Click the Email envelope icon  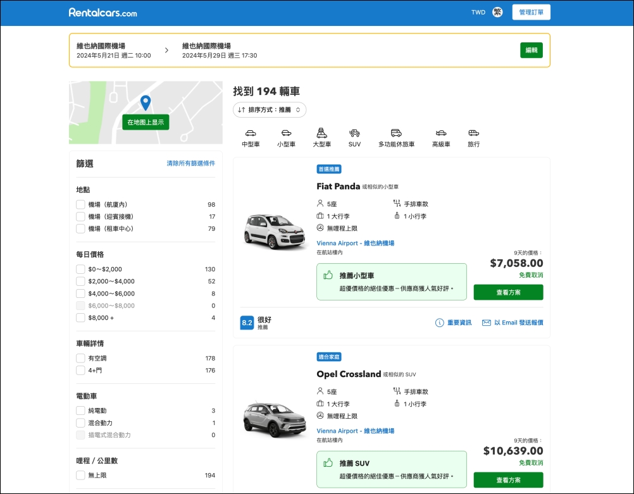click(x=487, y=323)
